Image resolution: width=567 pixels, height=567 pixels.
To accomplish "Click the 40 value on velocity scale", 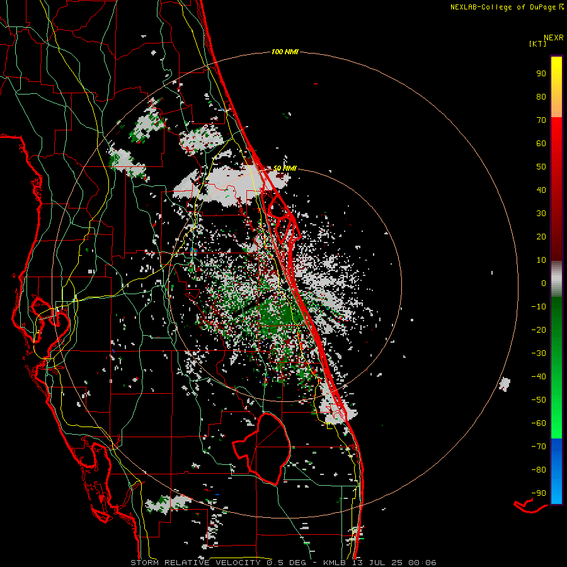I will click(x=541, y=190).
